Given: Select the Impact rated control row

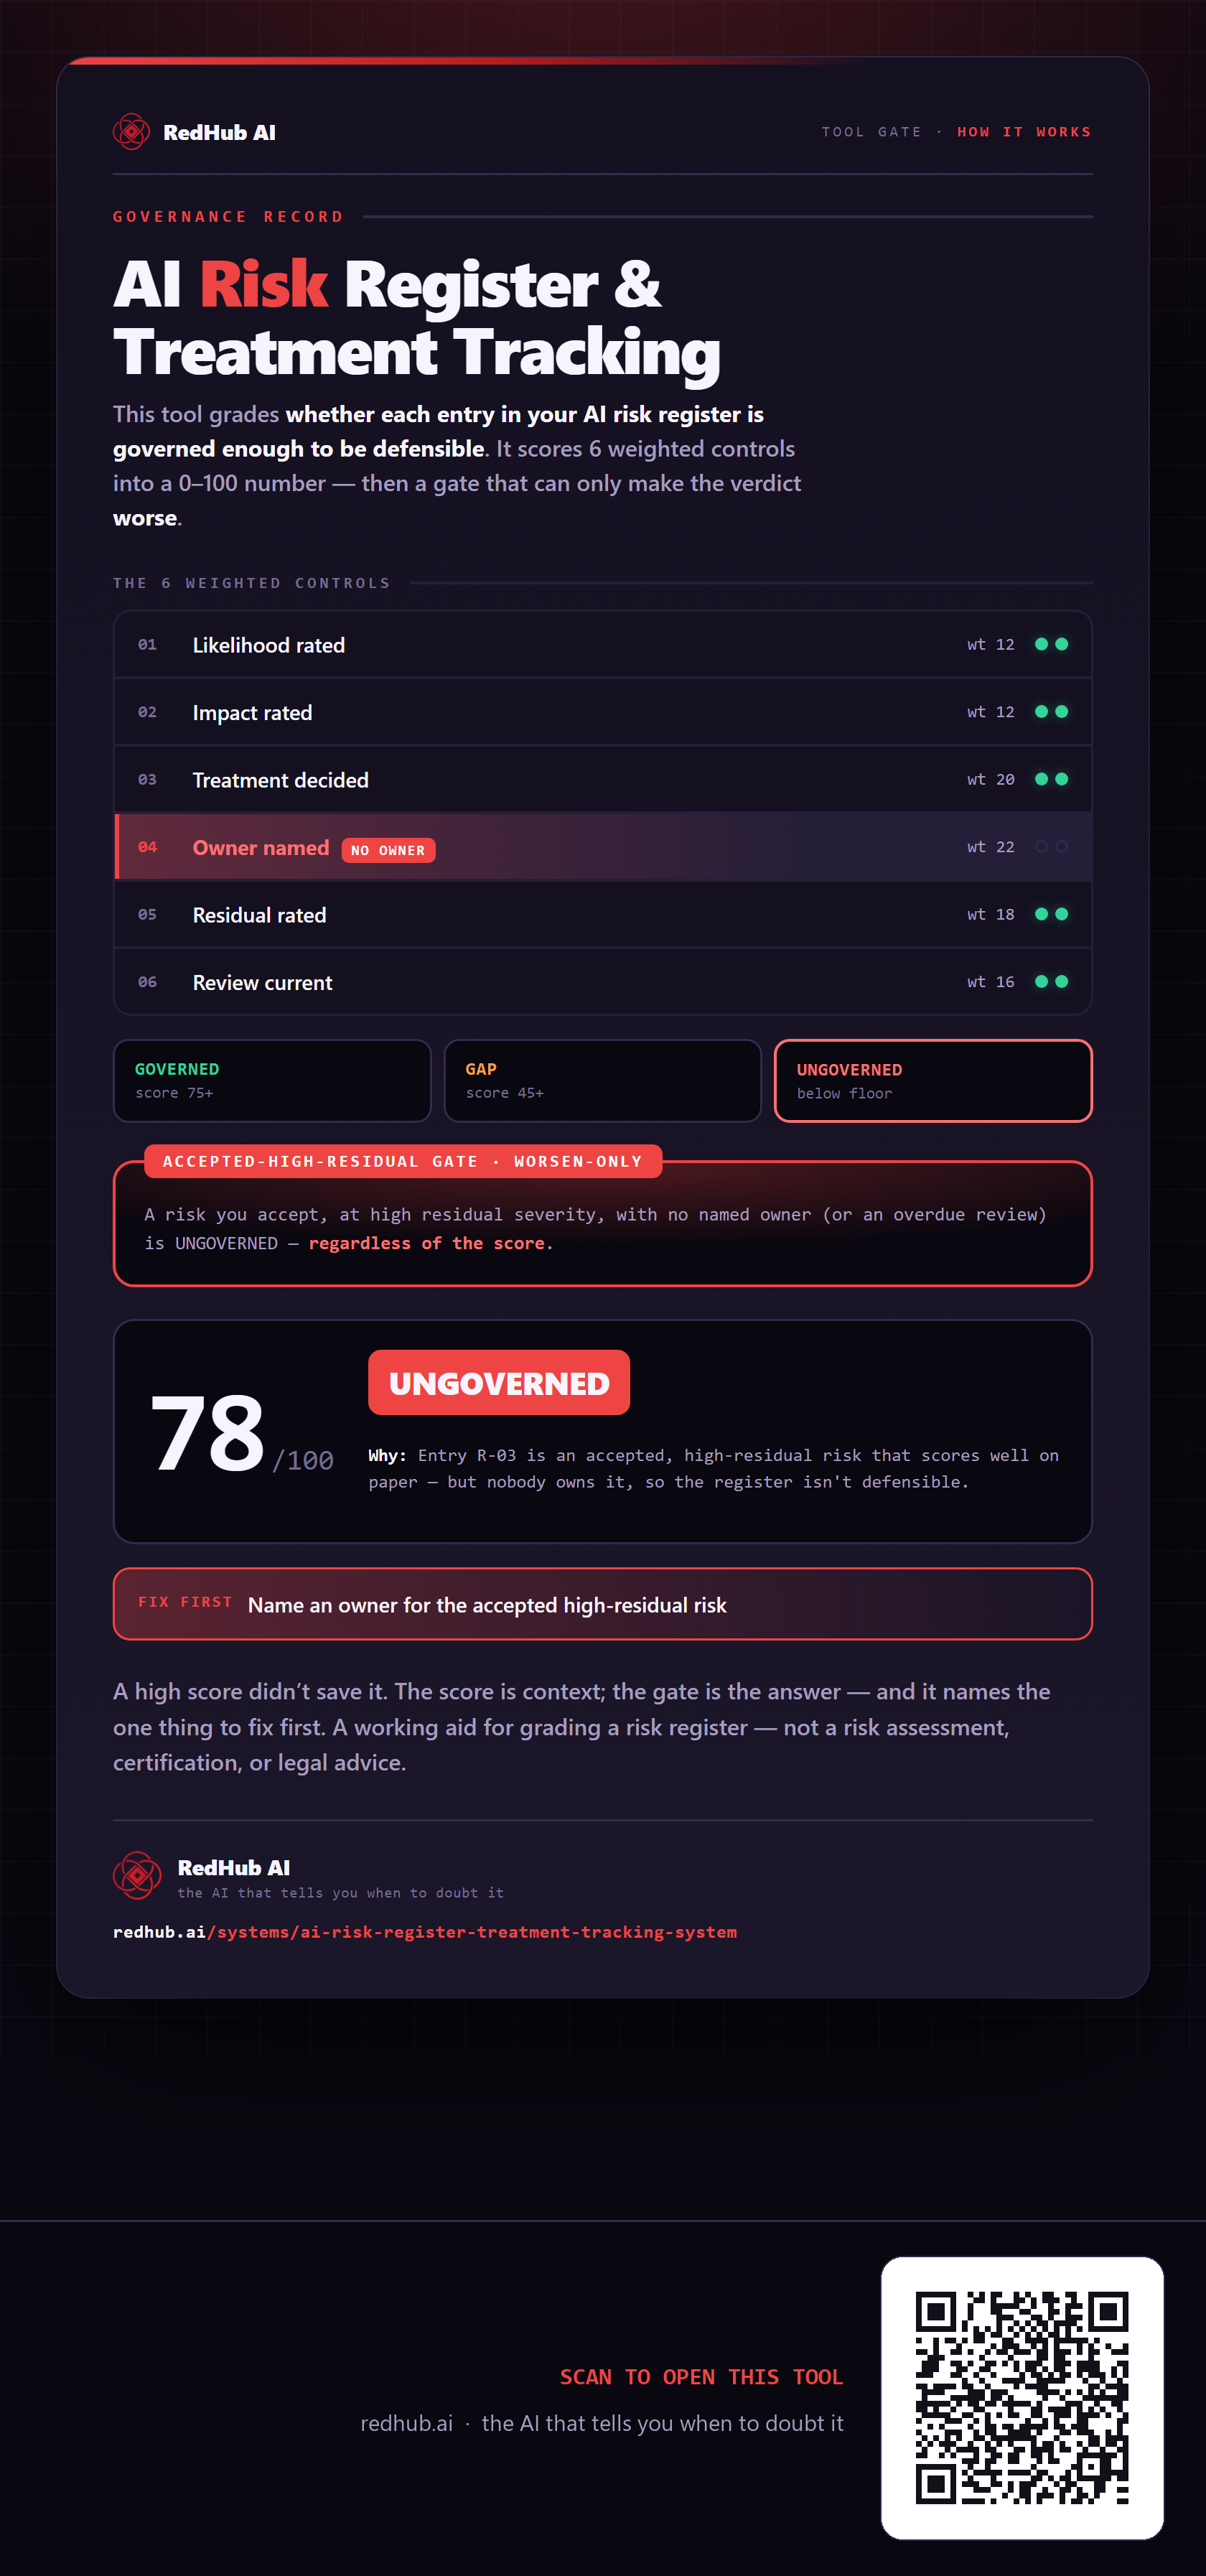Looking at the screenshot, I should point(603,712).
